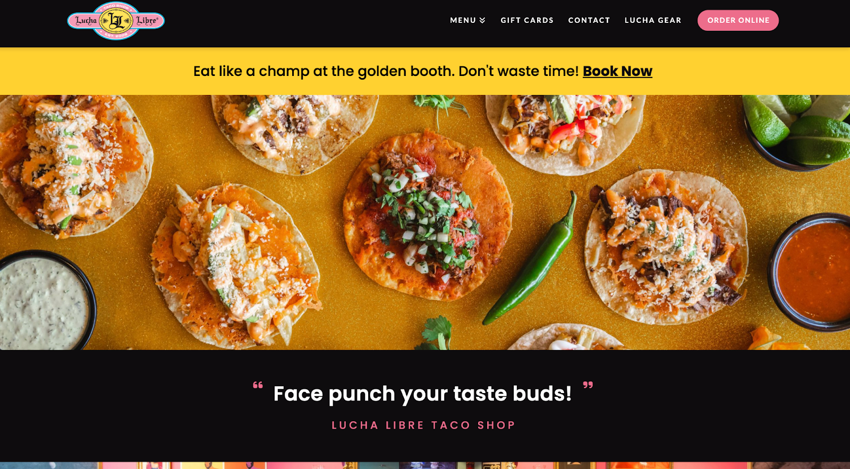Screen dimensions: 850x469
Task: Click the yellow golden booth announcement banner
Action: pos(425,71)
